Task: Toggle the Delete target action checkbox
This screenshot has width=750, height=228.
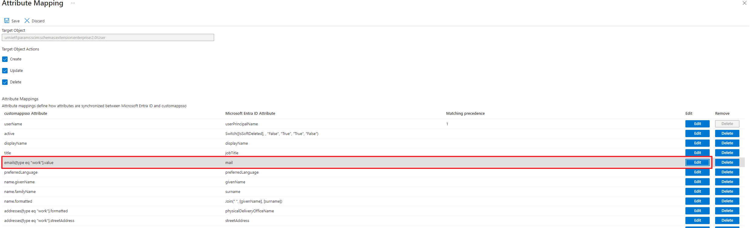Action: click(x=5, y=82)
